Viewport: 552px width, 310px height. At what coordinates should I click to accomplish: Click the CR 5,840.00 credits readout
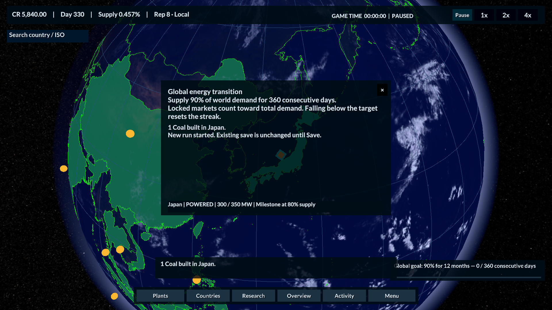coord(29,14)
